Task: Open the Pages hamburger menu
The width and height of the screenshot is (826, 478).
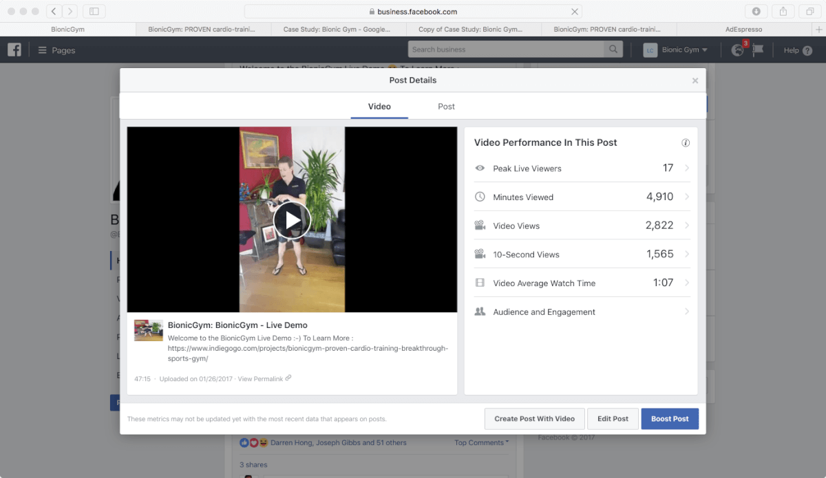Action: (56, 50)
